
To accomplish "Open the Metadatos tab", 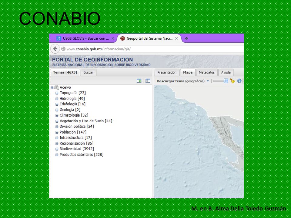I will (207, 72).
